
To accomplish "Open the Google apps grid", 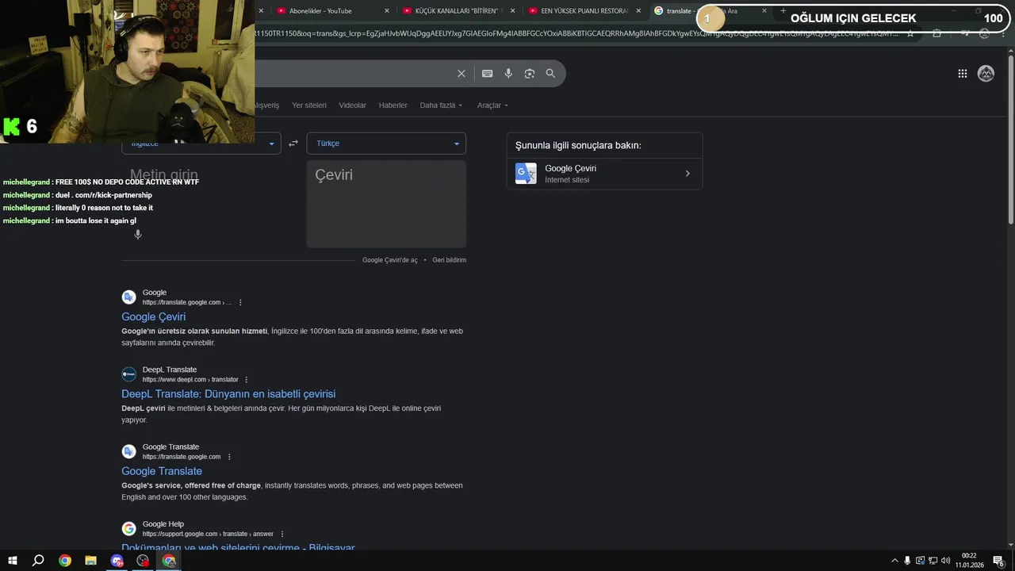I will [x=962, y=74].
